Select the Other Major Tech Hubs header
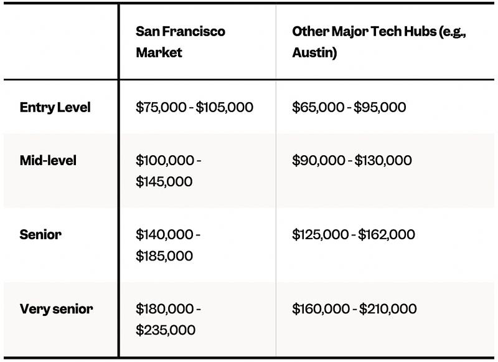Screen dimensions: 498x362 (x=379, y=41)
